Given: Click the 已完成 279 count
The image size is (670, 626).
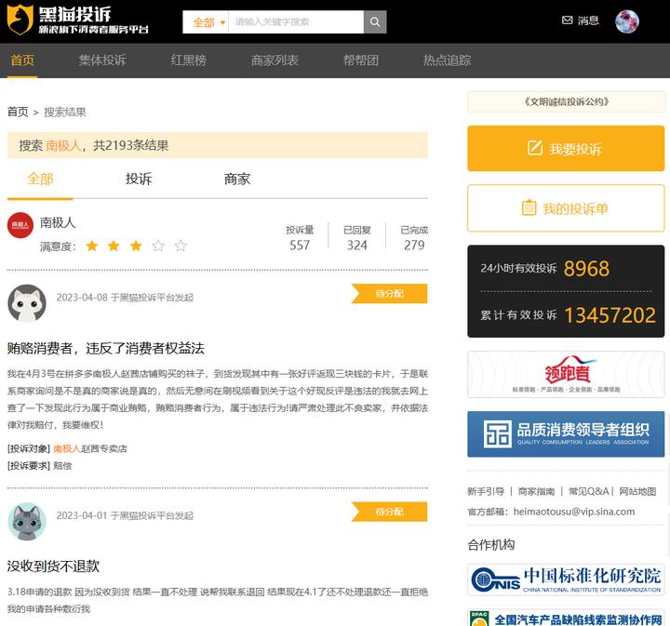Looking at the screenshot, I should (414, 238).
